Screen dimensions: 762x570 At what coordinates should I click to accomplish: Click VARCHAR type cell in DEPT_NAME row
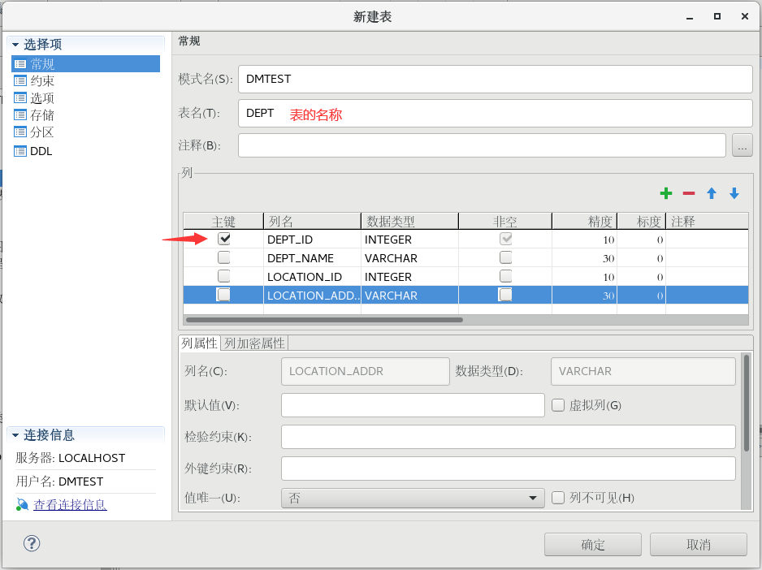pyautogui.click(x=409, y=258)
